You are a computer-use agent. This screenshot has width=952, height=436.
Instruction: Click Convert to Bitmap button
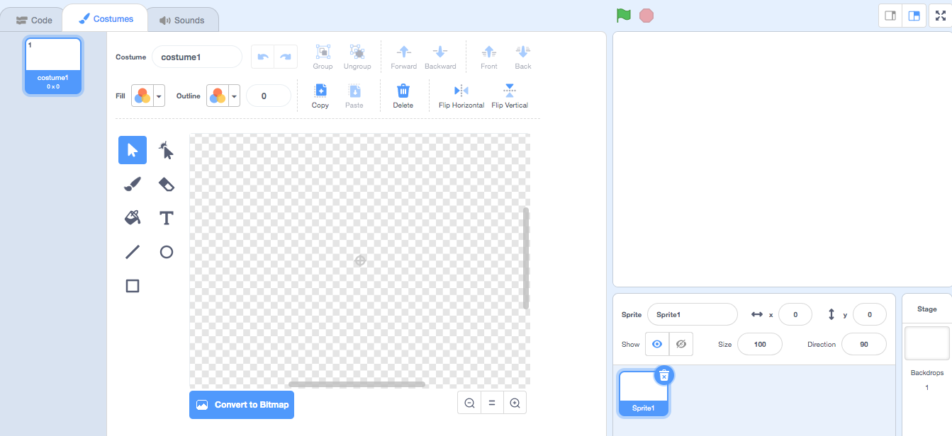(242, 405)
